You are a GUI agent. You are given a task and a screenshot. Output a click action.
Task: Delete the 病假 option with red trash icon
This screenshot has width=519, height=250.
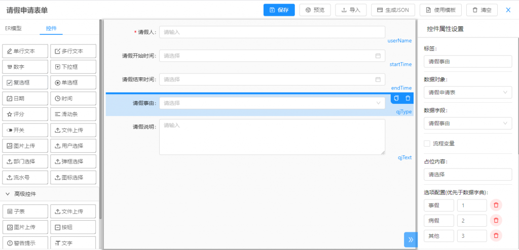496,220
